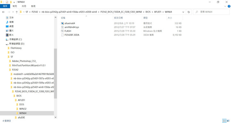Image resolution: width=231 pixels, height=123 pixels.
Task: Click SF in the address breadcrumb
Action: (27, 12)
